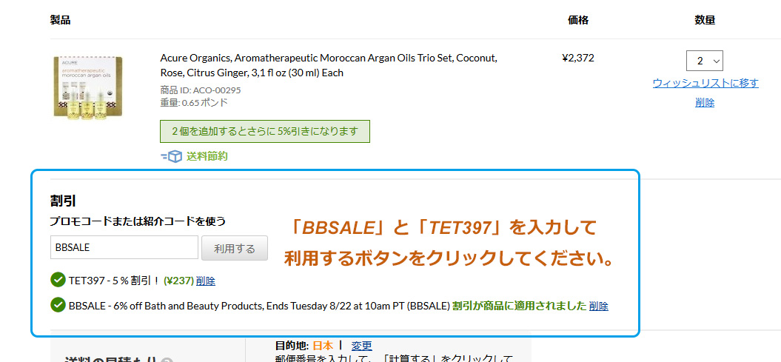Remove the BBSALE discount via its 削除 link

tap(599, 306)
